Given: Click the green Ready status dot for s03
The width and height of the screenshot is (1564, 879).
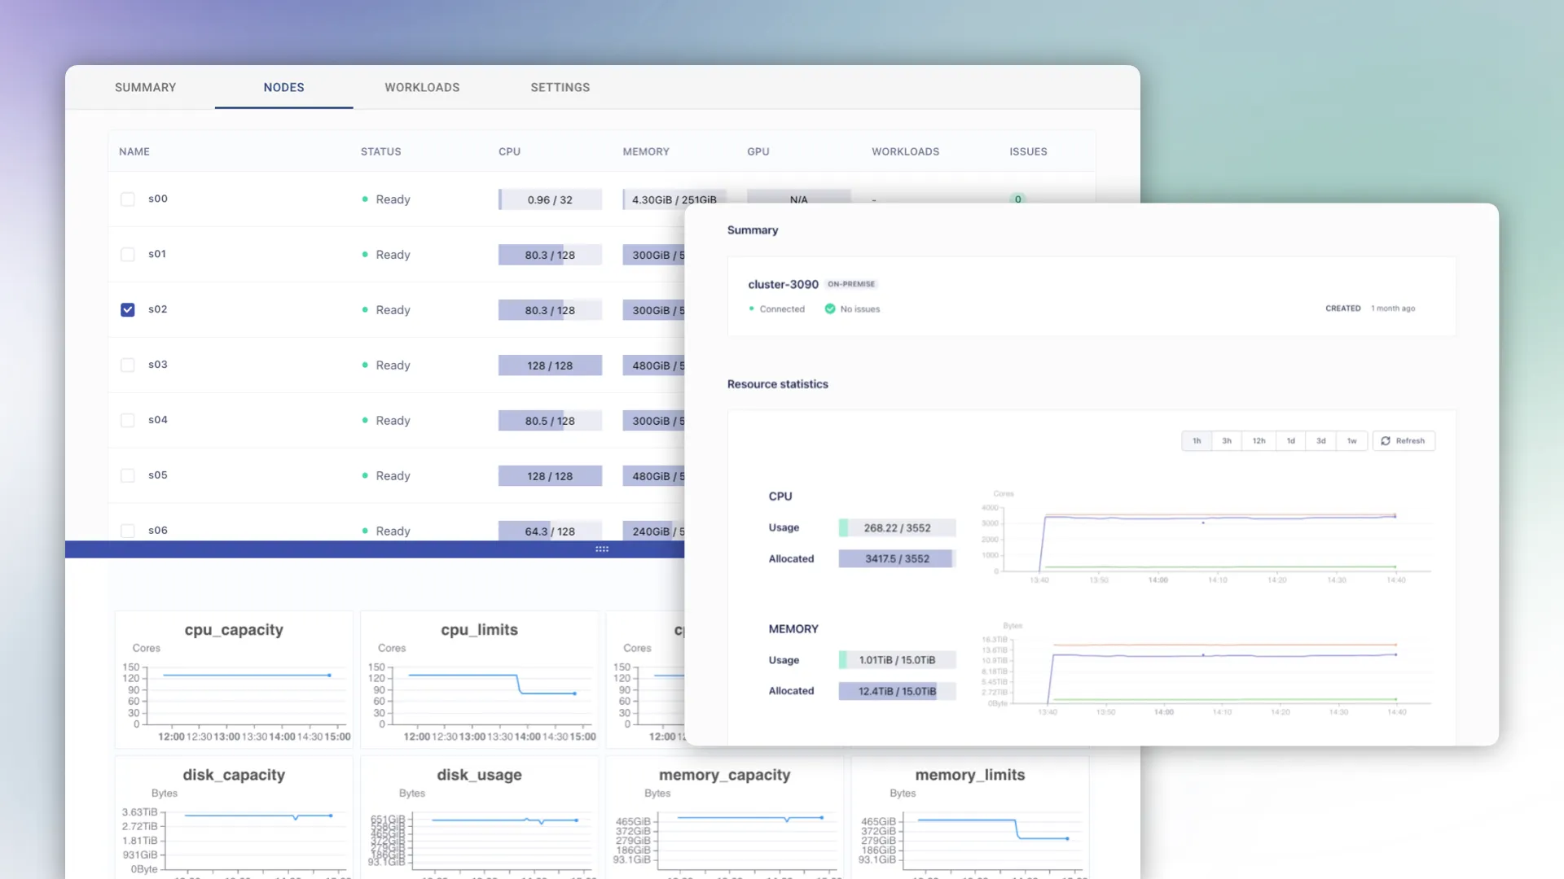Looking at the screenshot, I should coord(365,365).
